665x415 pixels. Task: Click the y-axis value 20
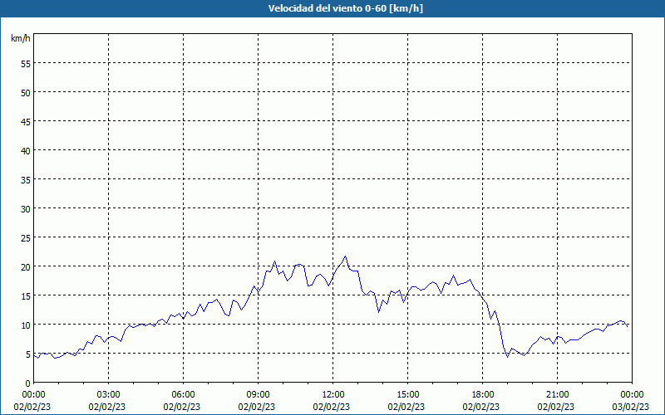[26, 266]
